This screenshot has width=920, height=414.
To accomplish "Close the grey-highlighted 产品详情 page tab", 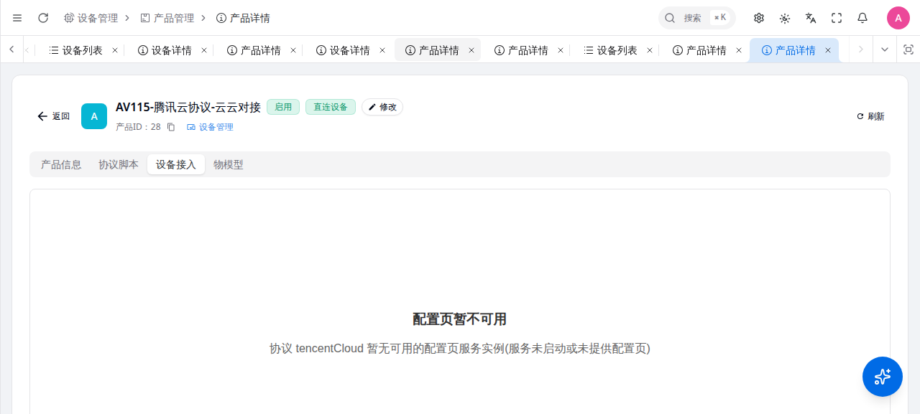I will (471, 50).
